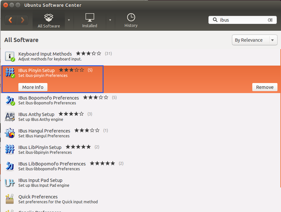281x212 pixels.
Task: Click the Keyboard Input Methods star rating
Action: 88,54
